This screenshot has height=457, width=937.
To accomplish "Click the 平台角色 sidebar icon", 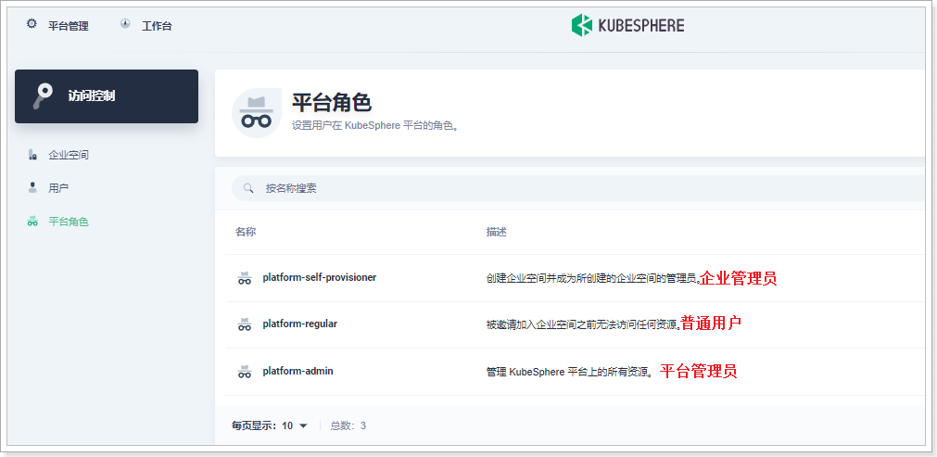I will [32, 222].
